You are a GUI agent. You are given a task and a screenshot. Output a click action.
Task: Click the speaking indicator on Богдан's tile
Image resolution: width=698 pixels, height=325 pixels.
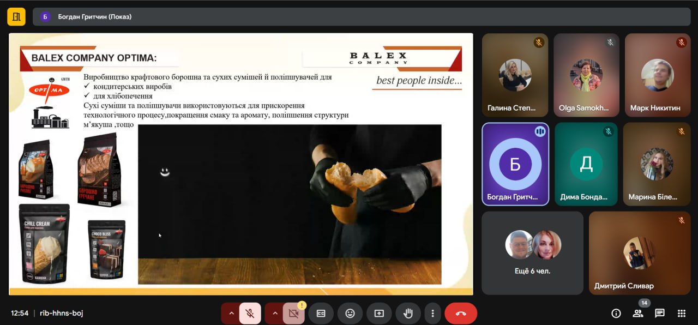(540, 131)
